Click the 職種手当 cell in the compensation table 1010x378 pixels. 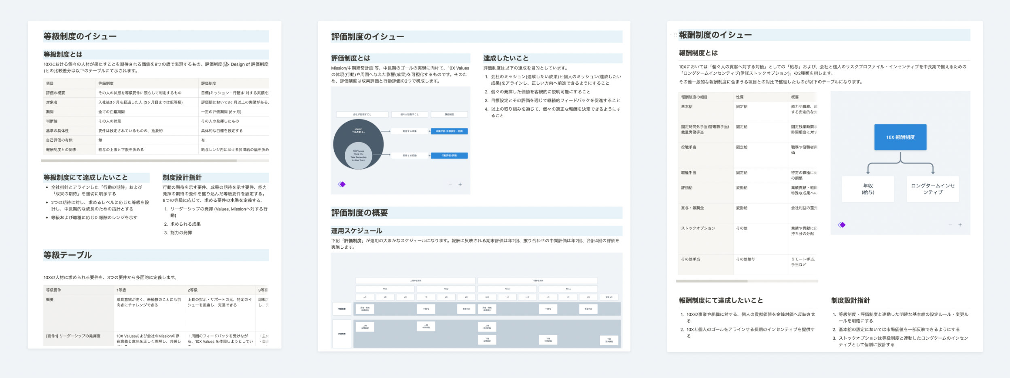pyautogui.click(x=706, y=176)
